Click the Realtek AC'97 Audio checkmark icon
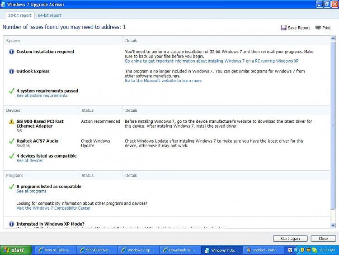This screenshot has height=255, width=339. coord(11,141)
